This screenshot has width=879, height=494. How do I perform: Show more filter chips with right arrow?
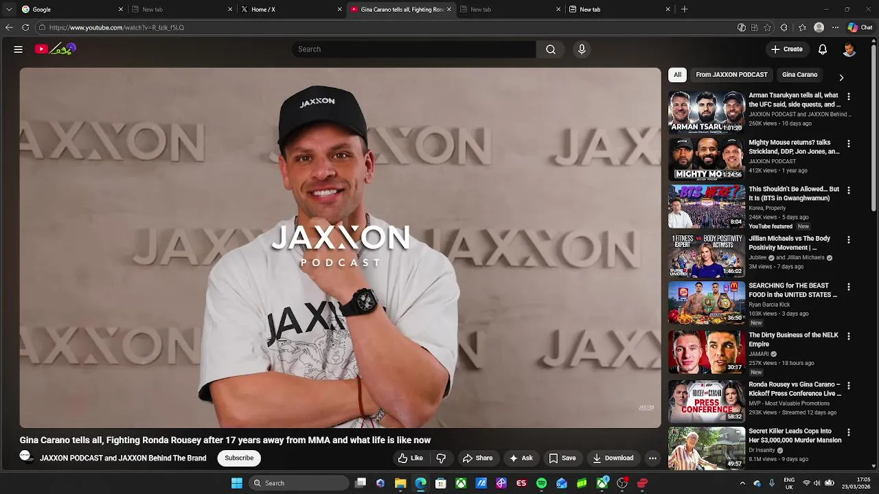(x=841, y=78)
